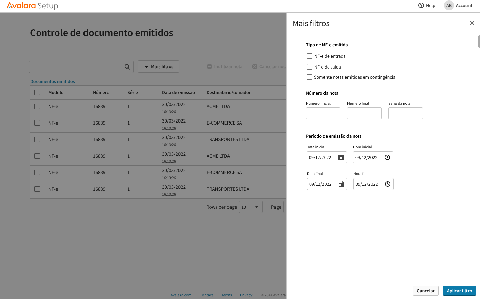
Task: Click the Avalara Setup logo
Action: 32,6
